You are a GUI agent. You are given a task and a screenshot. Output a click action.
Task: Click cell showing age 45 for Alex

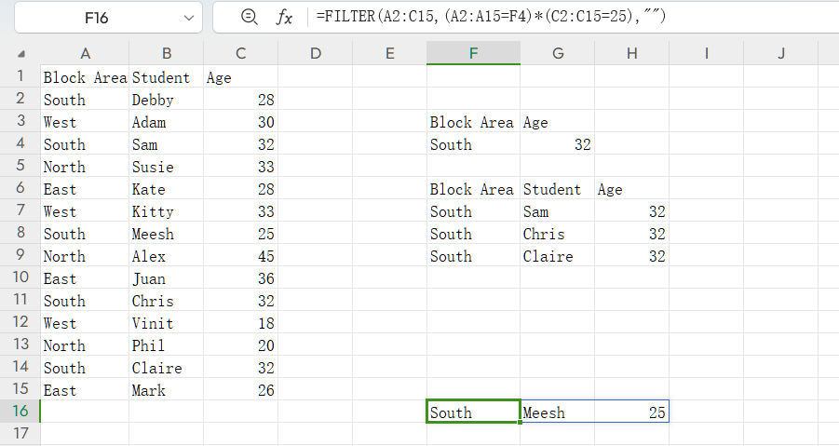(x=240, y=256)
